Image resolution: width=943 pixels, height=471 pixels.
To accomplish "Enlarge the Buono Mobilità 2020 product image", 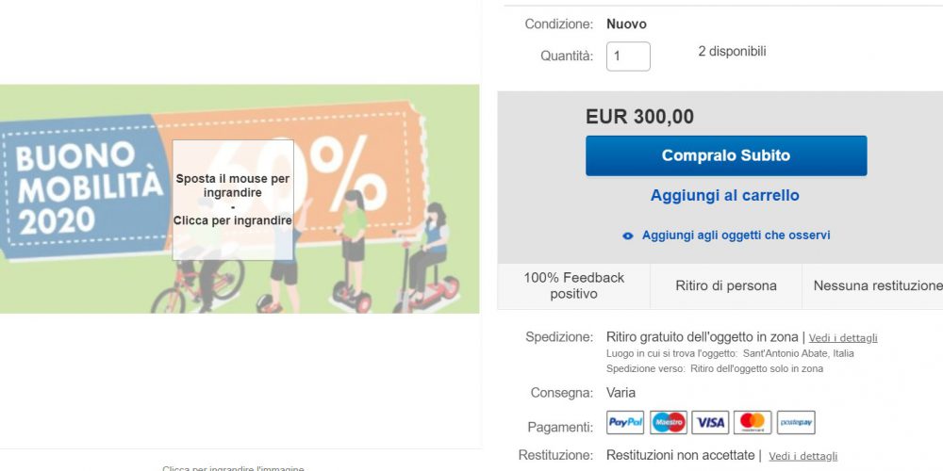I will pyautogui.click(x=240, y=199).
